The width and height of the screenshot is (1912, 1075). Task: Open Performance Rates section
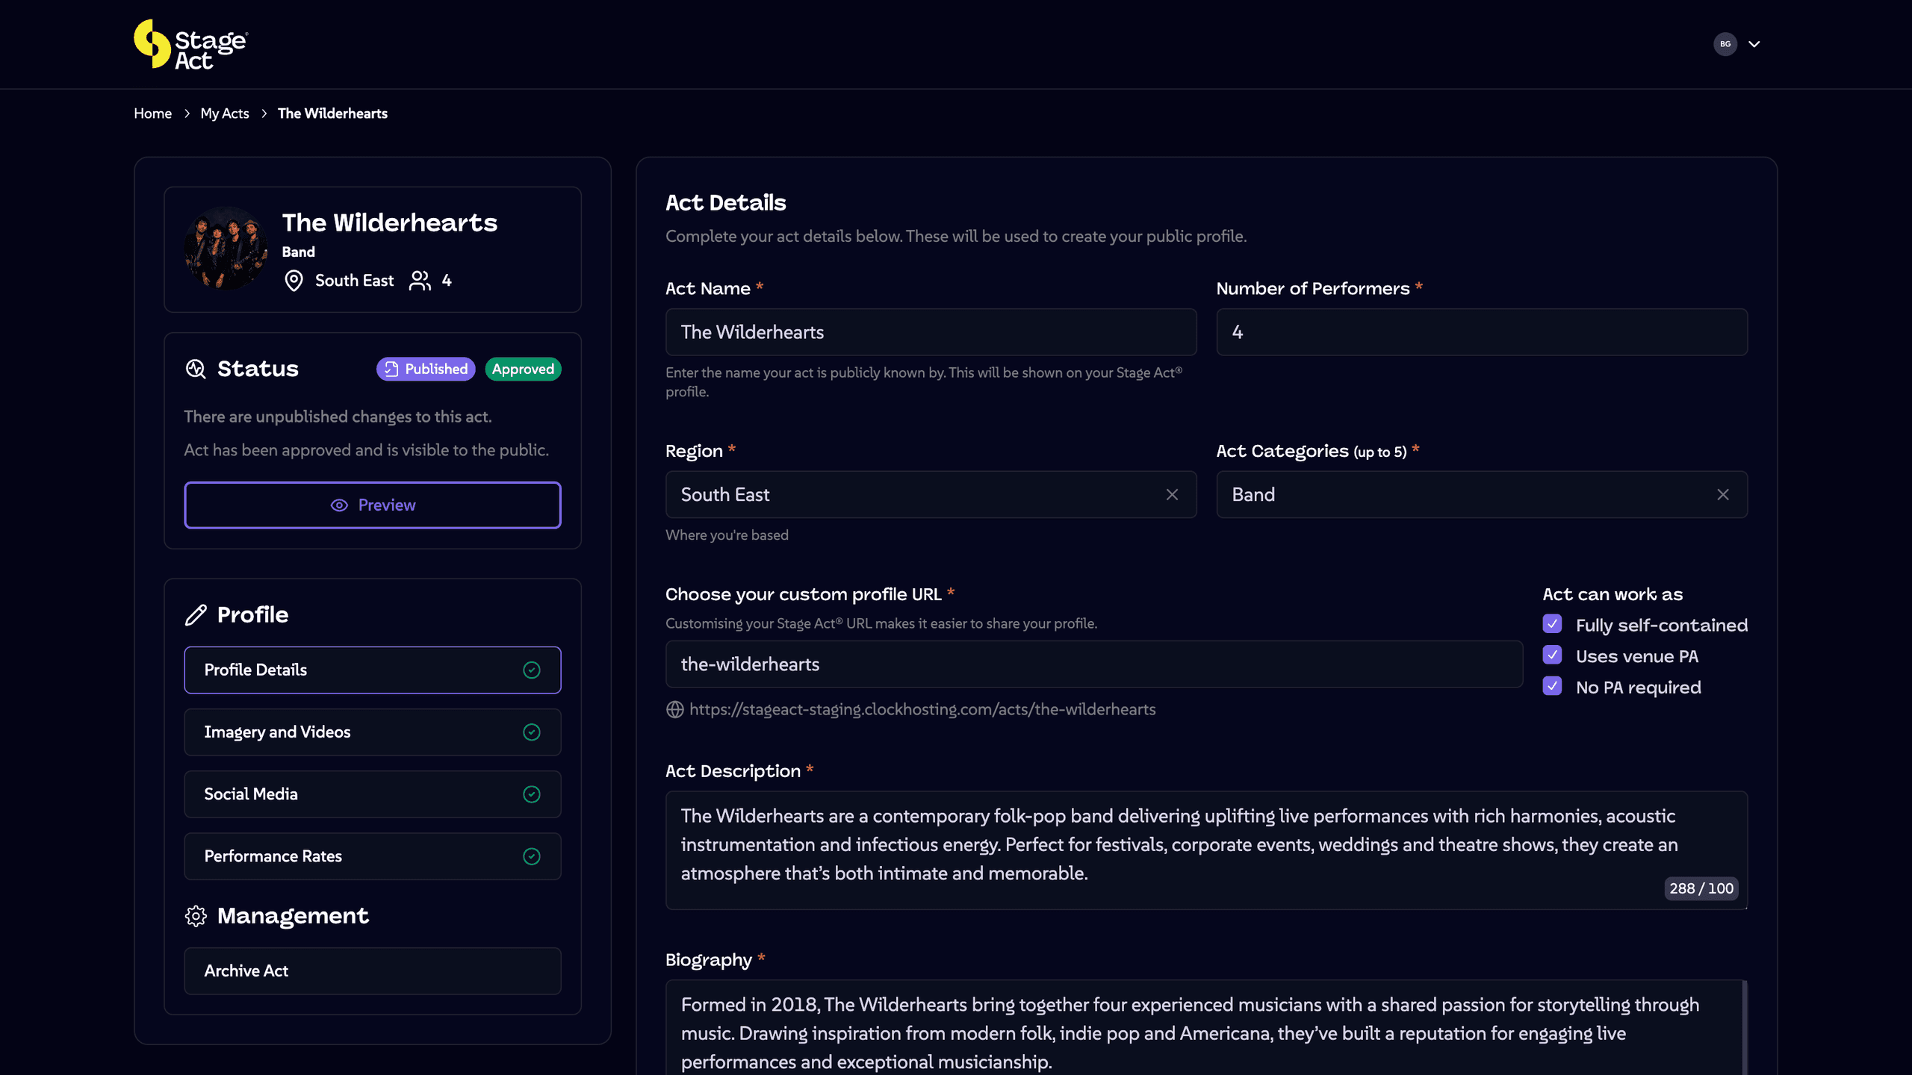(373, 856)
